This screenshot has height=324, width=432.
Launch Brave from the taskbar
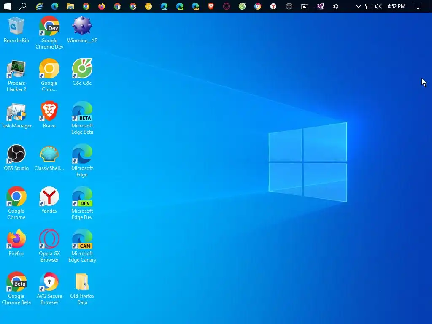[211, 6]
